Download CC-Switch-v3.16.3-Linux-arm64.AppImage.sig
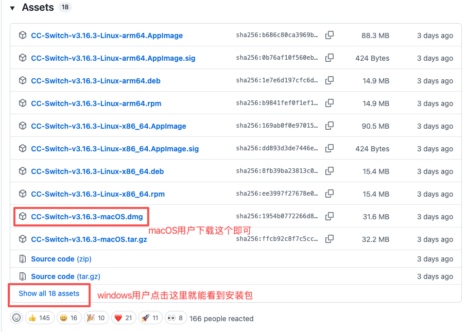The image size is (469, 332). pos(113,58)
